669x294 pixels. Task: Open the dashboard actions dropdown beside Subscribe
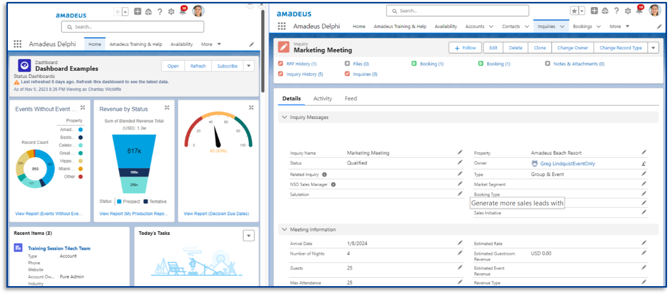249,66
